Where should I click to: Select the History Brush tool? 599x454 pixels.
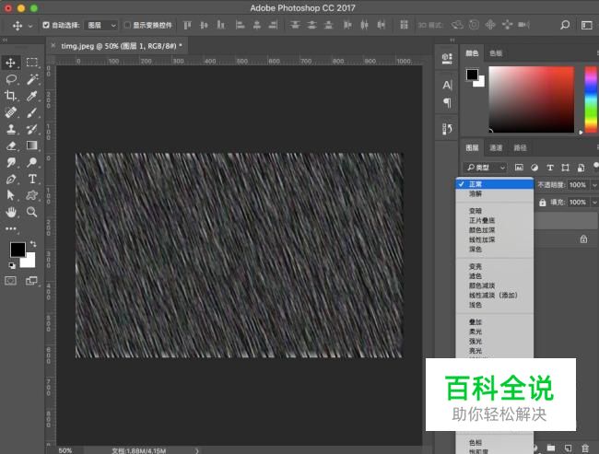[32, 129]
